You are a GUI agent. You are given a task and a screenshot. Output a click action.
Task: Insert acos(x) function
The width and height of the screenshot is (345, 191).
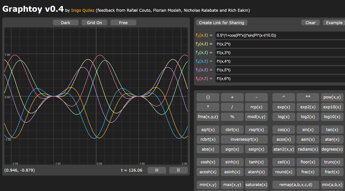284,139
